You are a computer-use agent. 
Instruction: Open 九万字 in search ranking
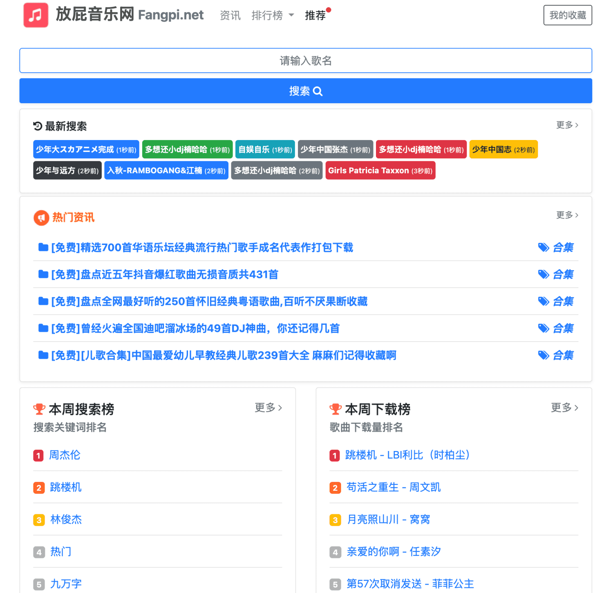[x=66, y=584]
